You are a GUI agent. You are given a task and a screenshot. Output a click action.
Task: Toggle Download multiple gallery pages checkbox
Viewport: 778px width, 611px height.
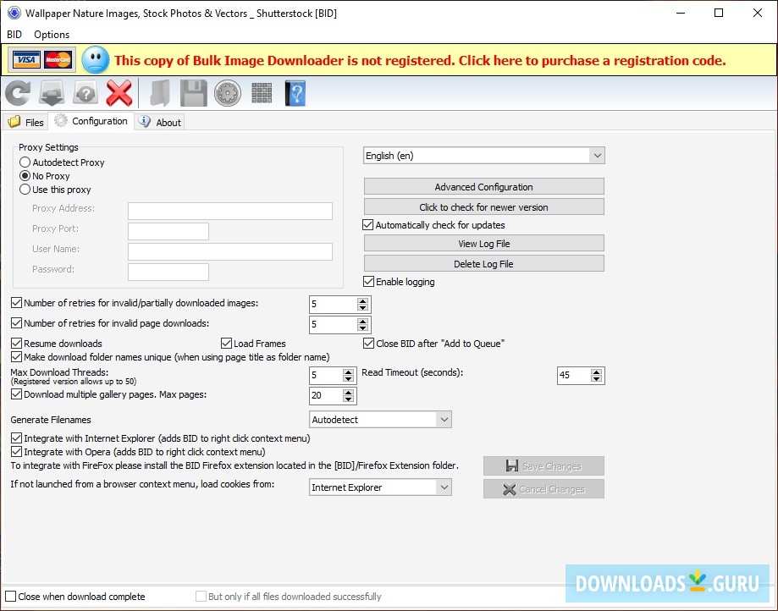pyautogui.click(x=16, y=394)
